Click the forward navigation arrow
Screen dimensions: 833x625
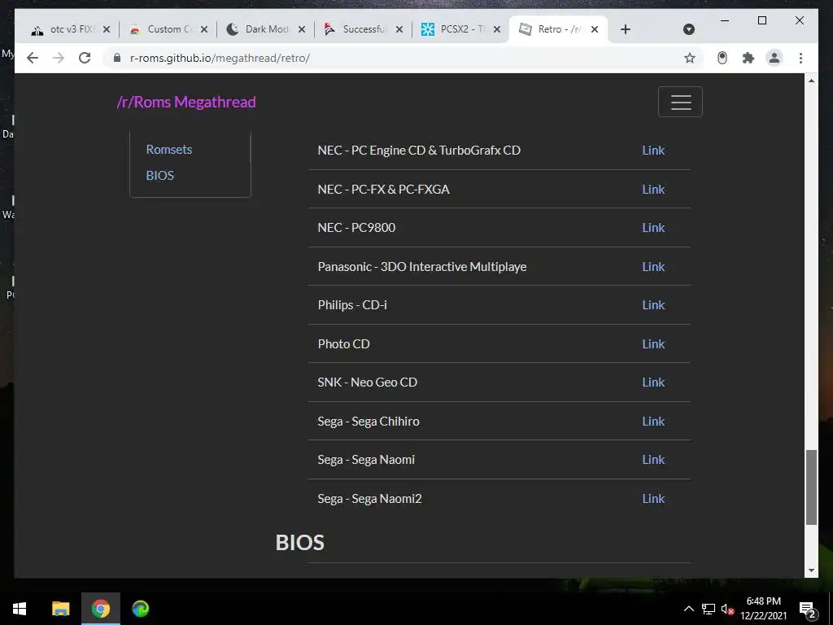59,58
